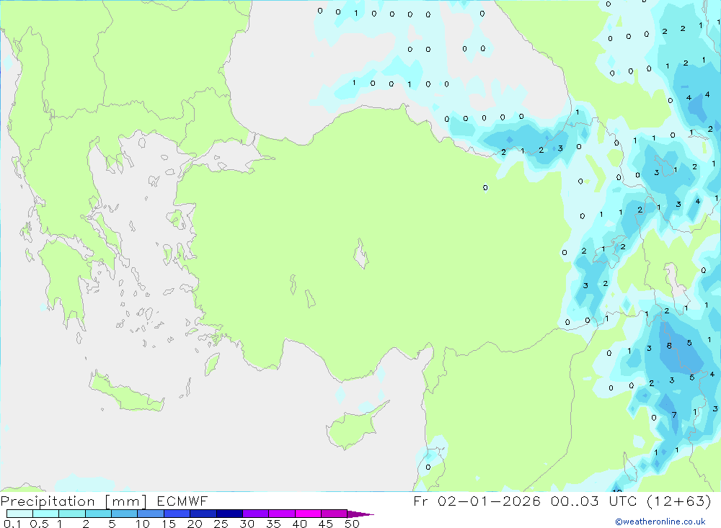The height and width of the screenshot is (528, 721).
Task: Click the 'ECMWF' model label
Action: coord(182,501)
